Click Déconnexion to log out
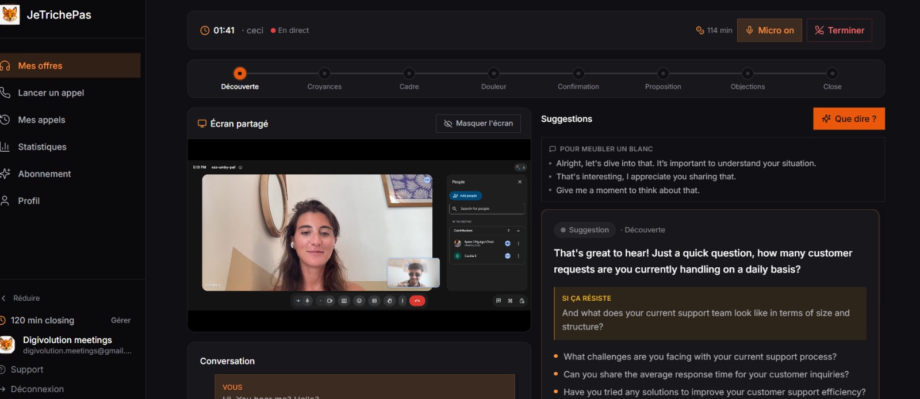The width and height of the screenshot is (920, 399). [37, 389]
